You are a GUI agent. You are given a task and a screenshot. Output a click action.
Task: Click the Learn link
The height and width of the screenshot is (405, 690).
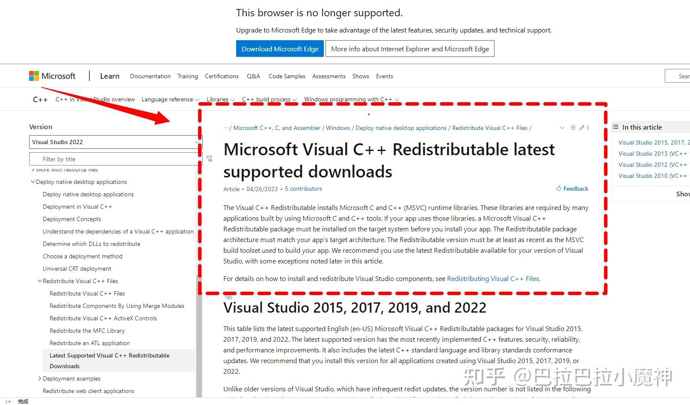pos(110,76)
